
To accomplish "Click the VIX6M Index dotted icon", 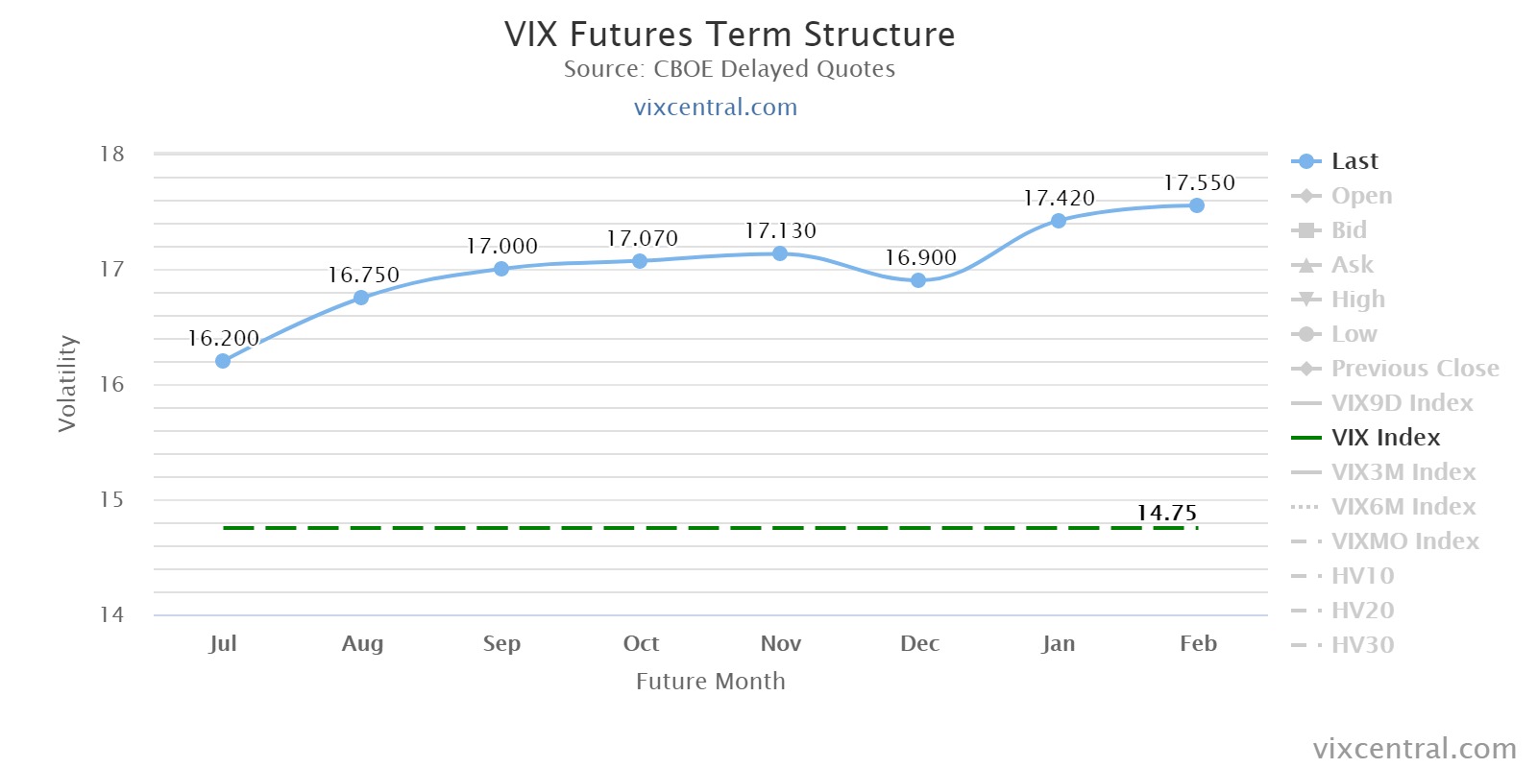I will [1305, 507].
